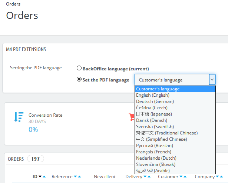This screenshot has width=228, height=183.
Task: Click the Company column header text
Action: point(205,177)
